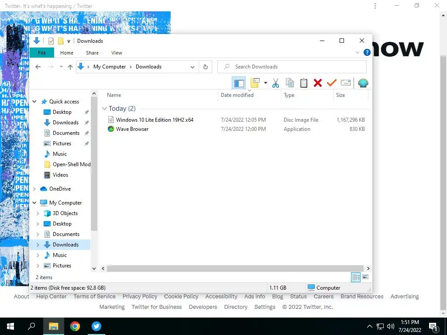Open Customize Quick Access Toolbar dropdown
This screenshot has width=447, height=335.
tap(69, 41)
